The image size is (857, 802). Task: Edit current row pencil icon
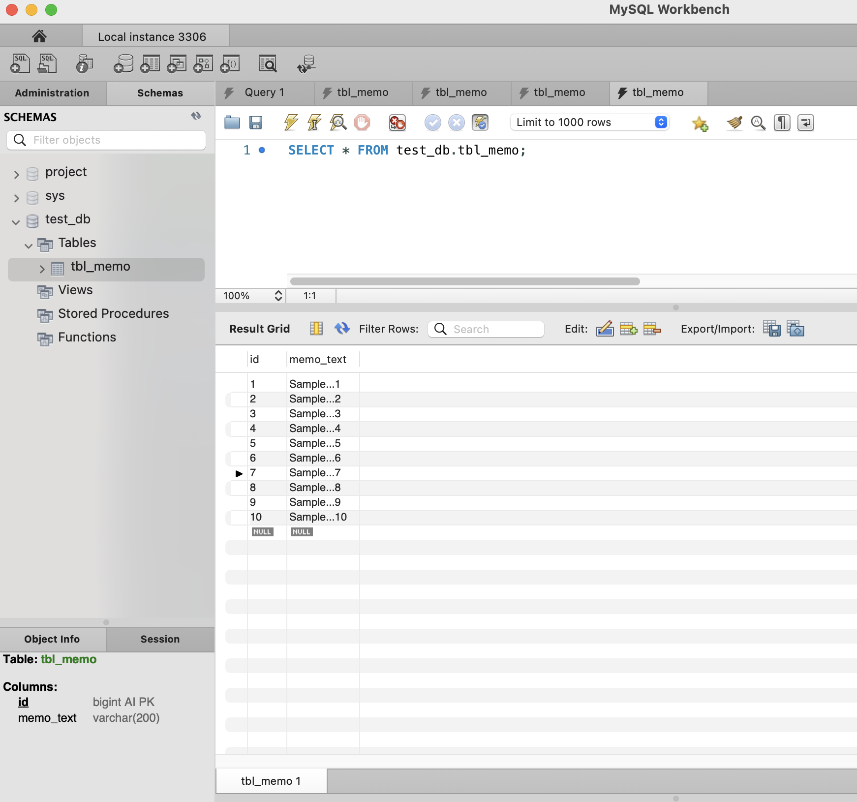pos(605,328)
